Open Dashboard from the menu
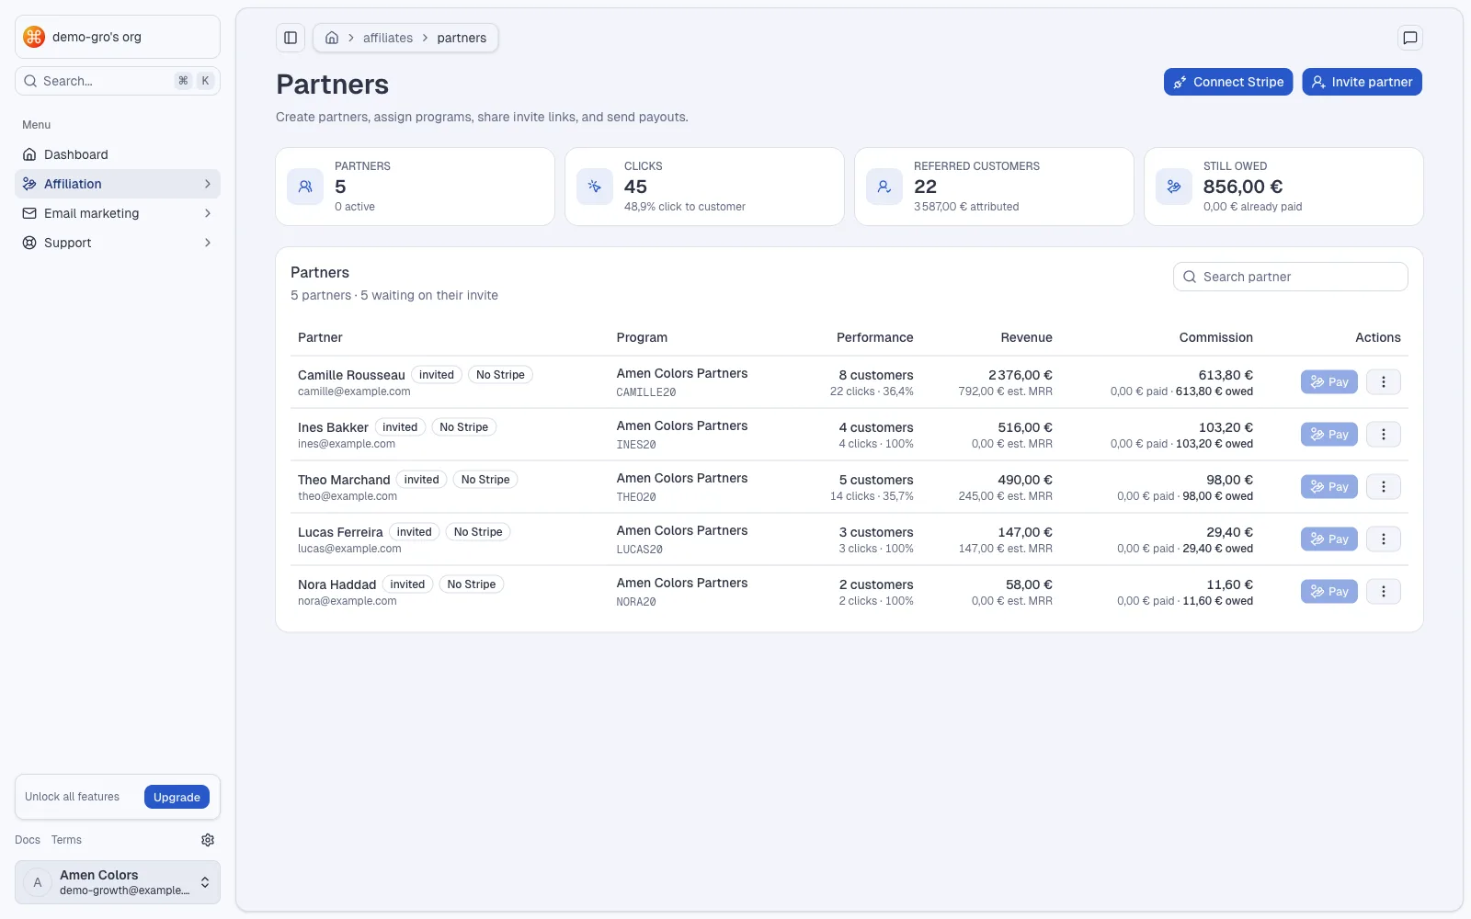The height and width of the screenshot is (919, 1471). 118,154
